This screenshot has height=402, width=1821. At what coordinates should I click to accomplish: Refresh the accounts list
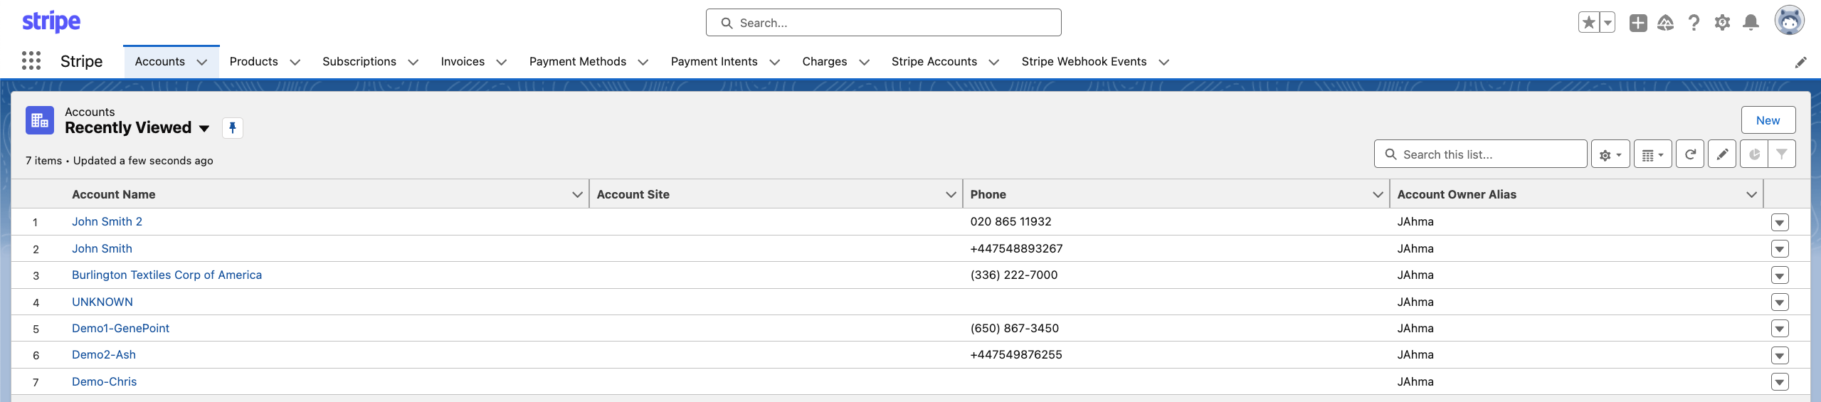point(1690,154)
